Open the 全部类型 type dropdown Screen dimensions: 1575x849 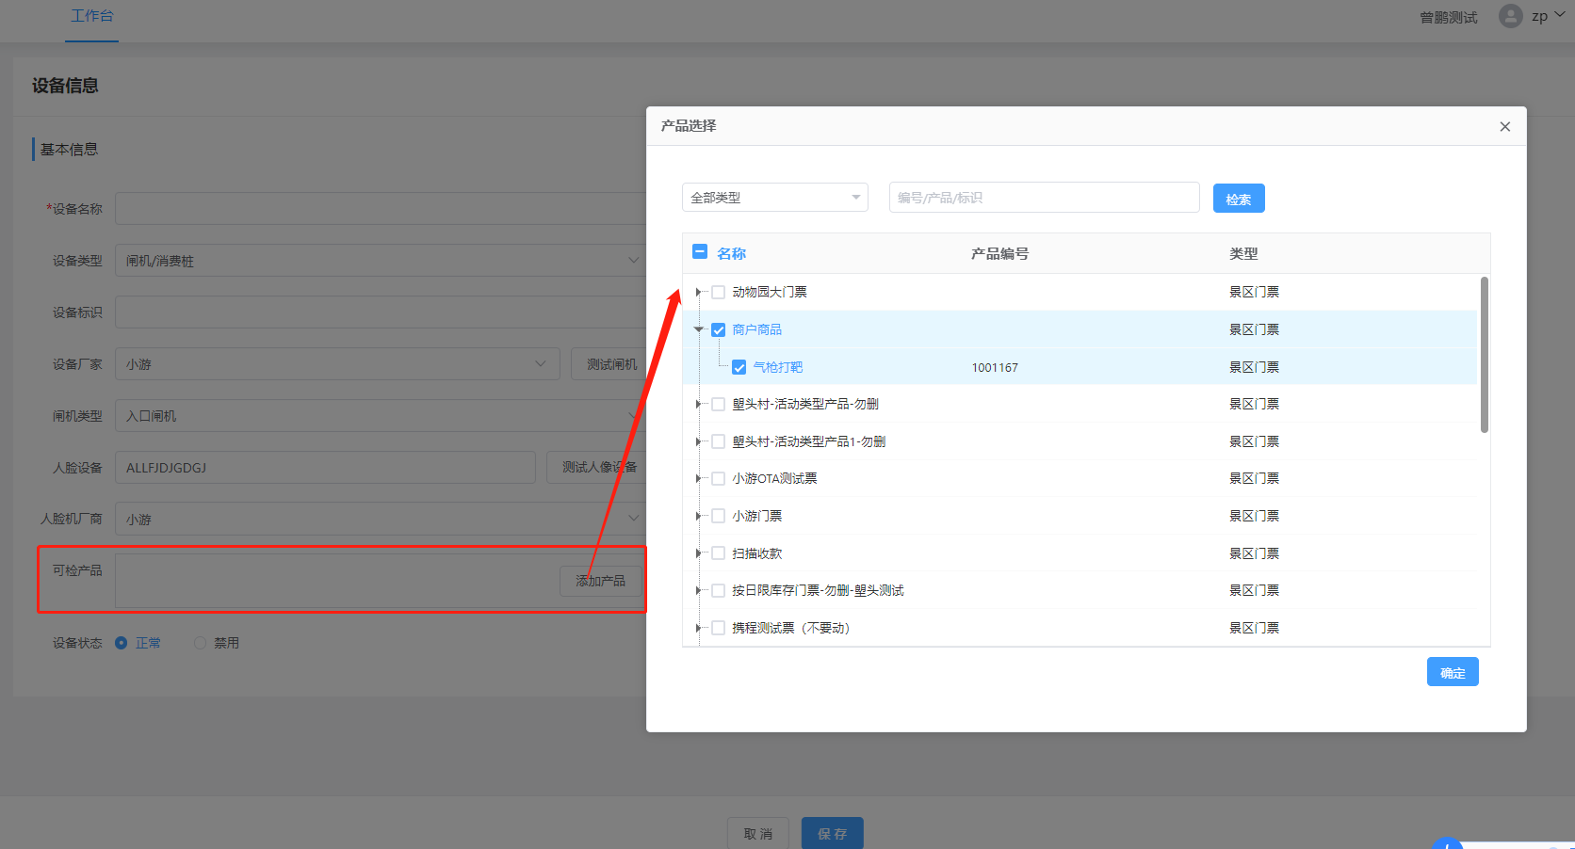tap(774, 198)
